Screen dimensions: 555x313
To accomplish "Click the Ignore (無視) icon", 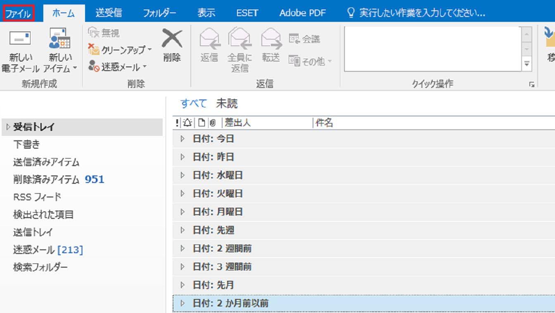I will (94, 33).
